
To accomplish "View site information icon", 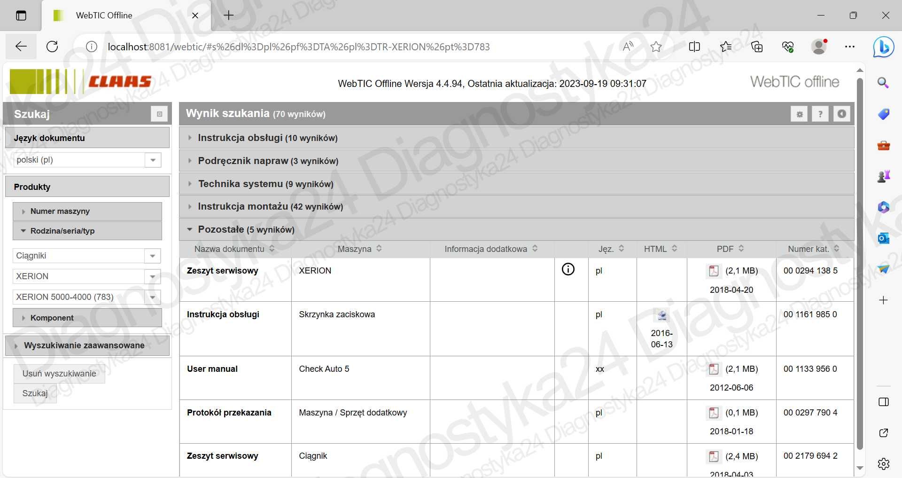I will point(91,47).
